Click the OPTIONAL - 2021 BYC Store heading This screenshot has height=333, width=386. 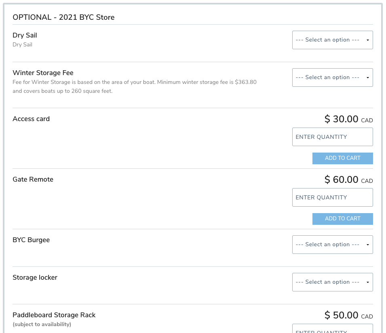point(63,17)
